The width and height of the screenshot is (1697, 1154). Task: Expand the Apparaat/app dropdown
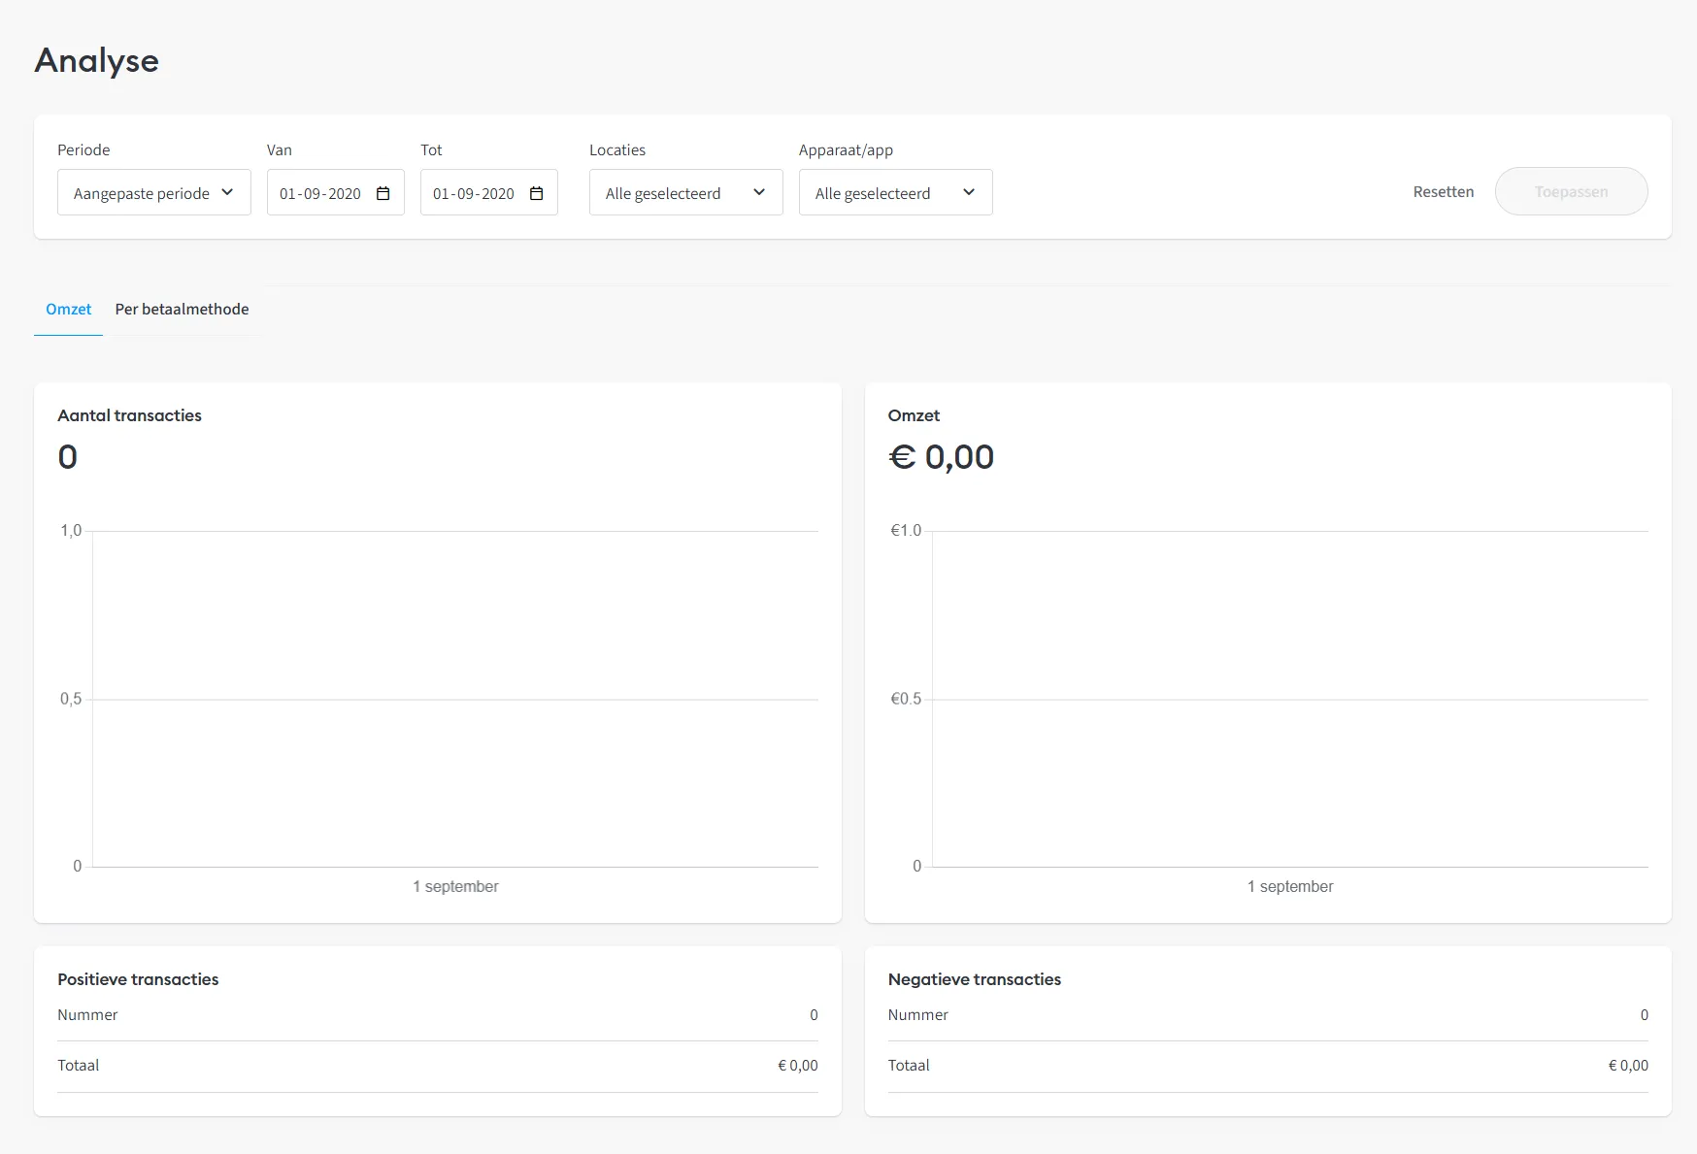(x=894, y=192)
